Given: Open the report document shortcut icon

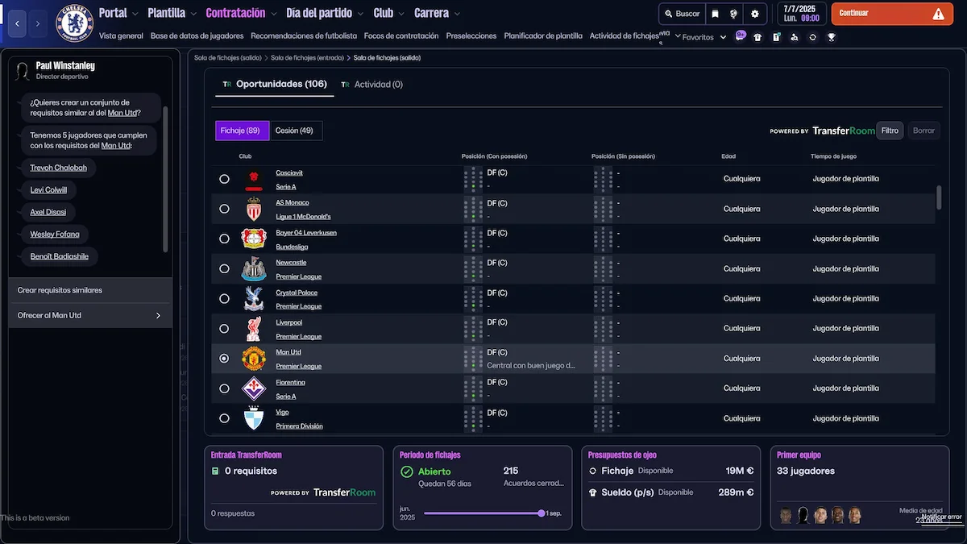Looking at the screenshot, I should (x=776, y=37).
